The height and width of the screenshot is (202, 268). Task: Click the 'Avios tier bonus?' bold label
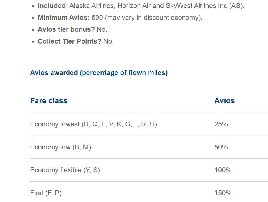click(x=66, y=29)
